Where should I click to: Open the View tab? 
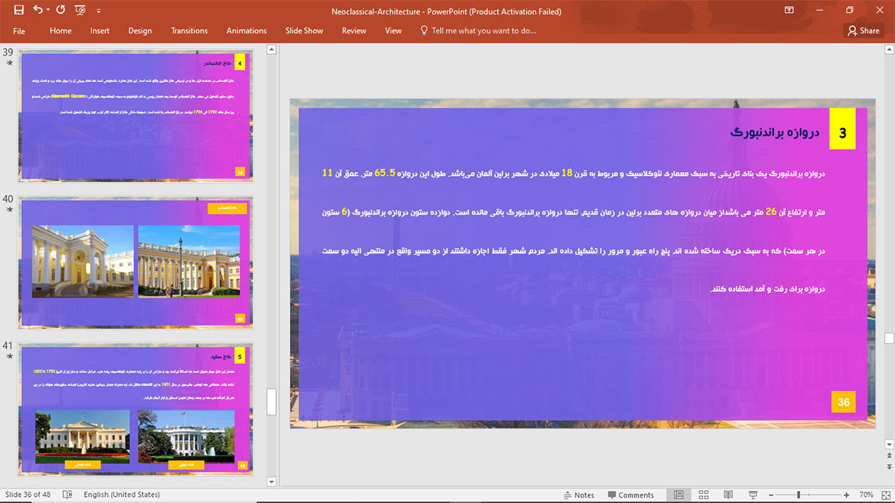coord(393,31)
